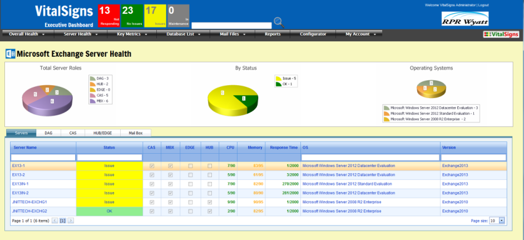Image resolution: width=524 pixels, height=240 pixels.
Task: Open the green No Issues status tile
Action: pos(132,16)
